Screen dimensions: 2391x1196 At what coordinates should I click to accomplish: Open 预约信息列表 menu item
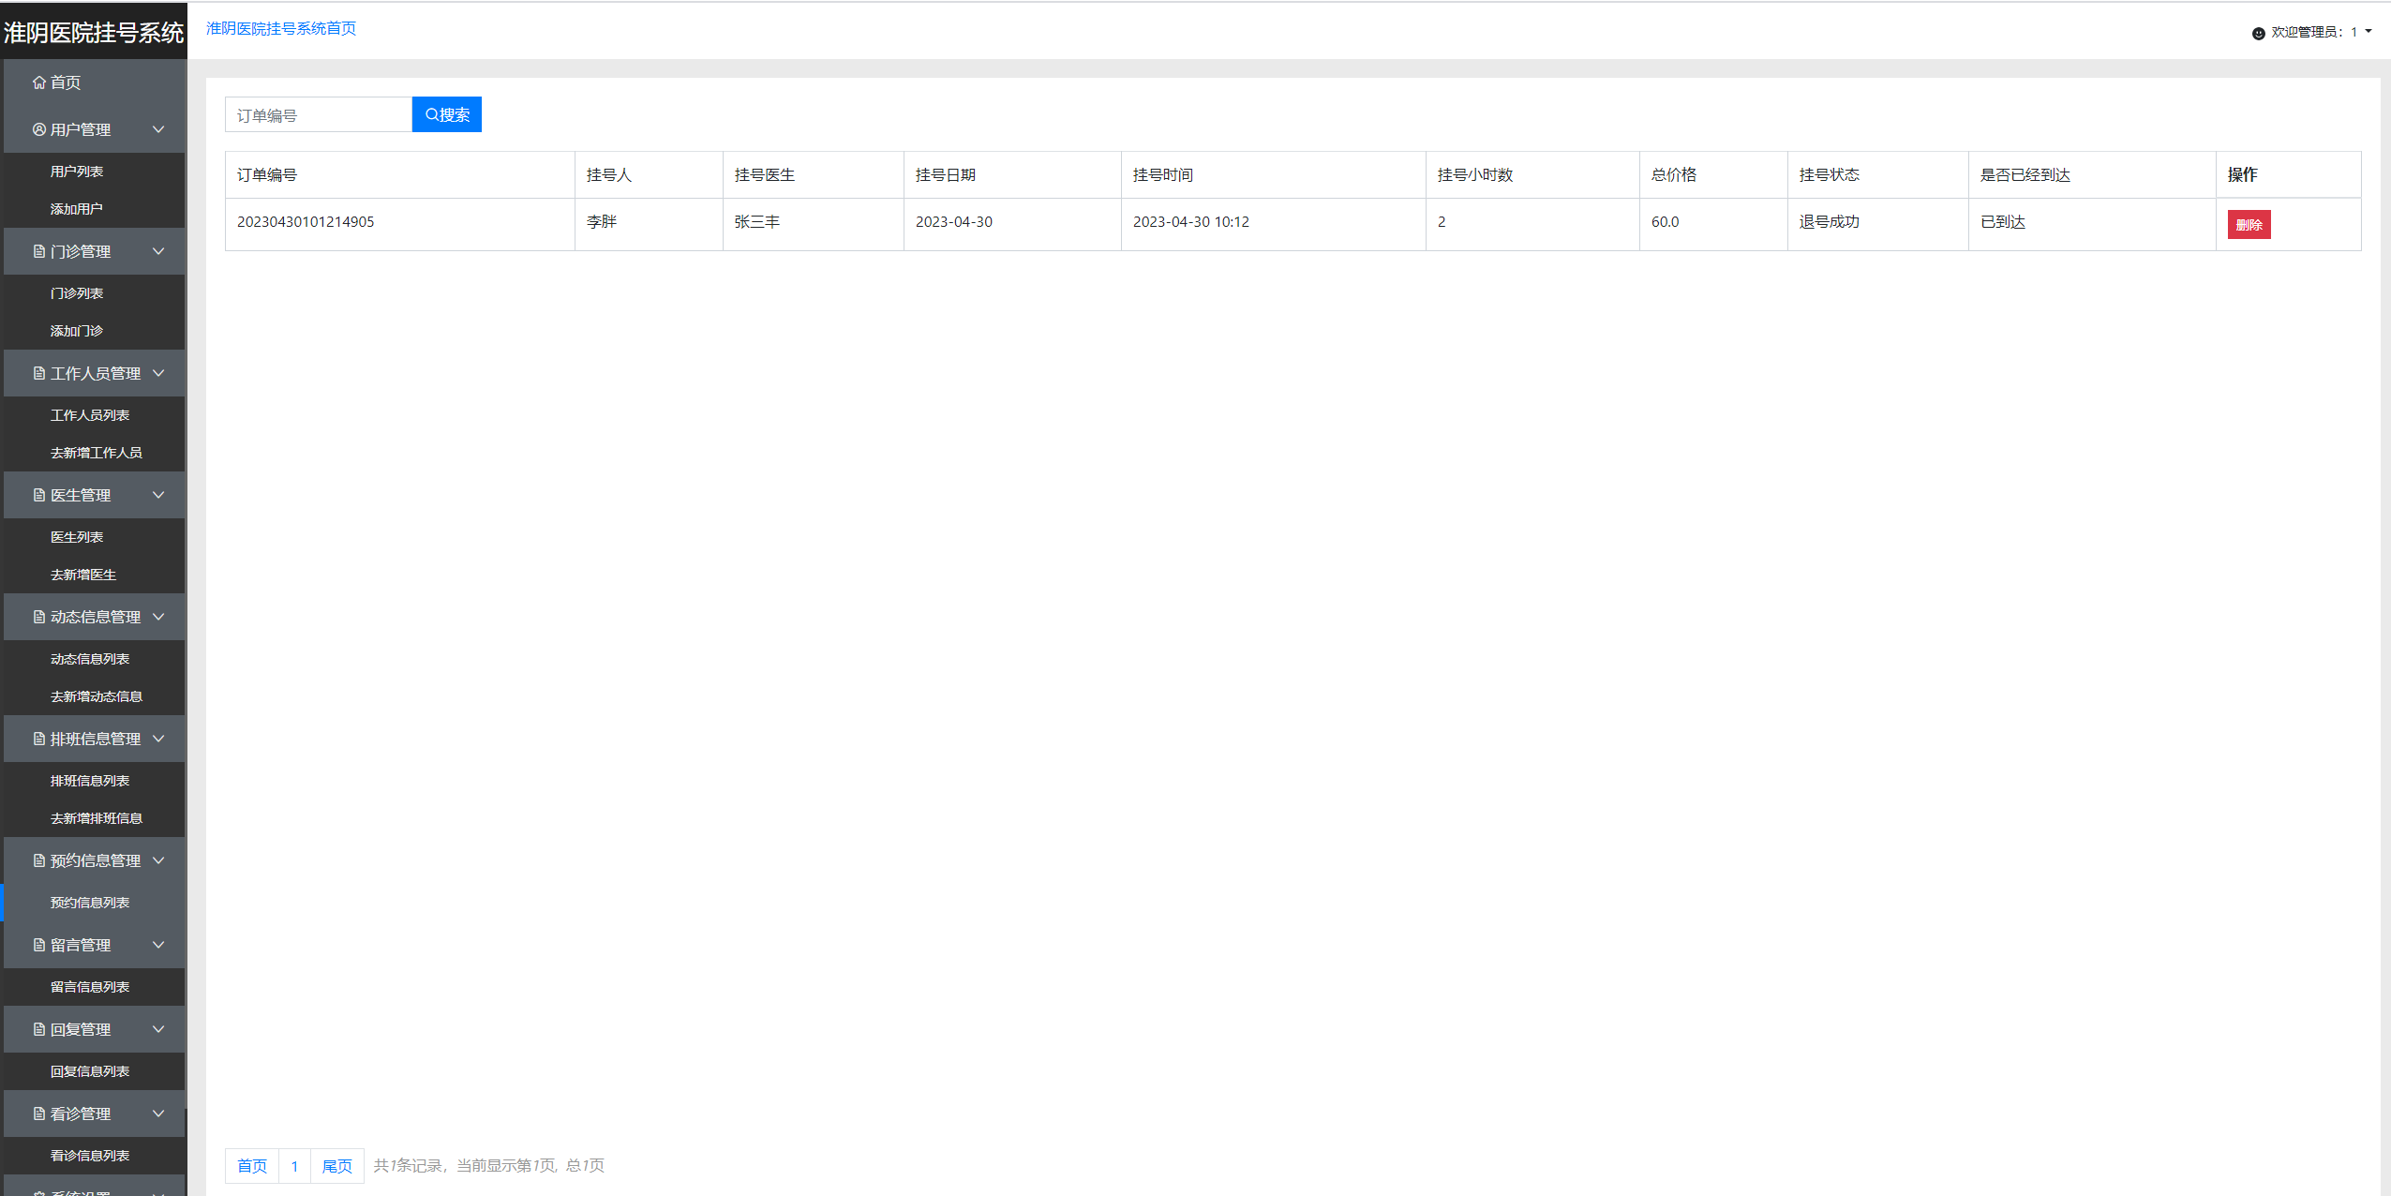pyautogui.click(x=90, y=903)
